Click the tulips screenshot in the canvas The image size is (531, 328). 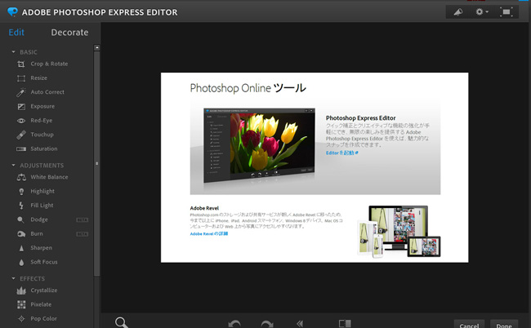tap(259, 144)
